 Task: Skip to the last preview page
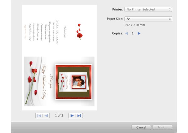pos(79,116)
